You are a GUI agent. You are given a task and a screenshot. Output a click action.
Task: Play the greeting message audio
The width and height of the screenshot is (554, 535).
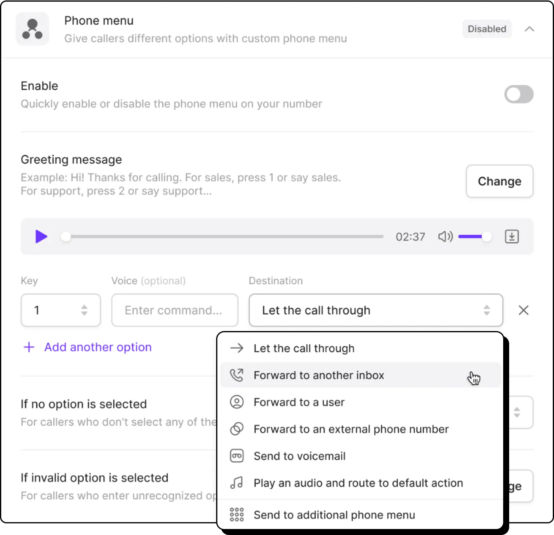41,236
